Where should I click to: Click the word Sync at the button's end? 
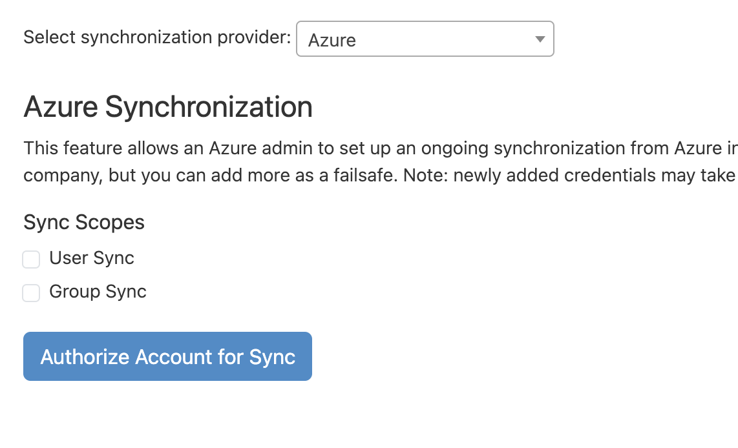point(272,357)
